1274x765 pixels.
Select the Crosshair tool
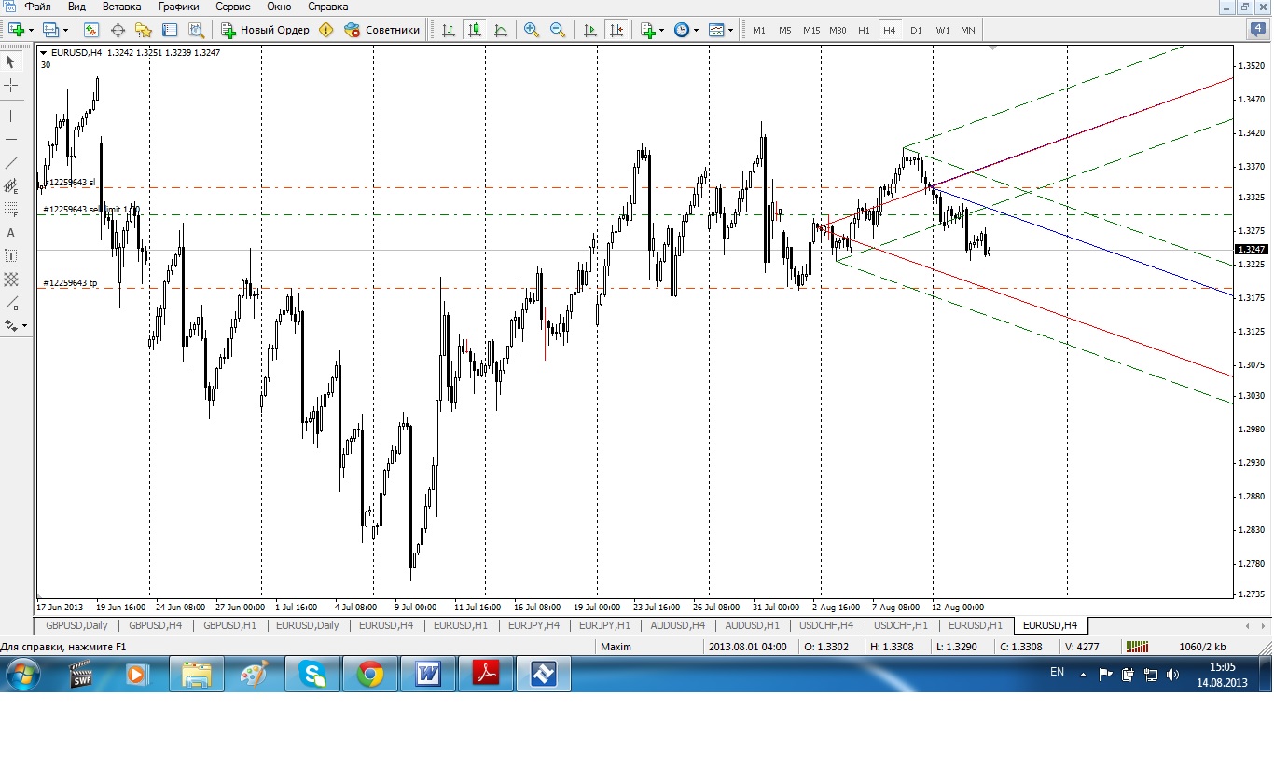[x=11, y=85]
